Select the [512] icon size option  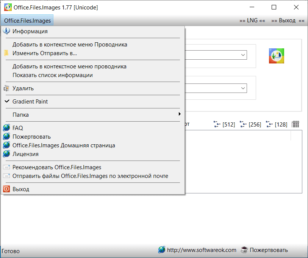(224, 124)
